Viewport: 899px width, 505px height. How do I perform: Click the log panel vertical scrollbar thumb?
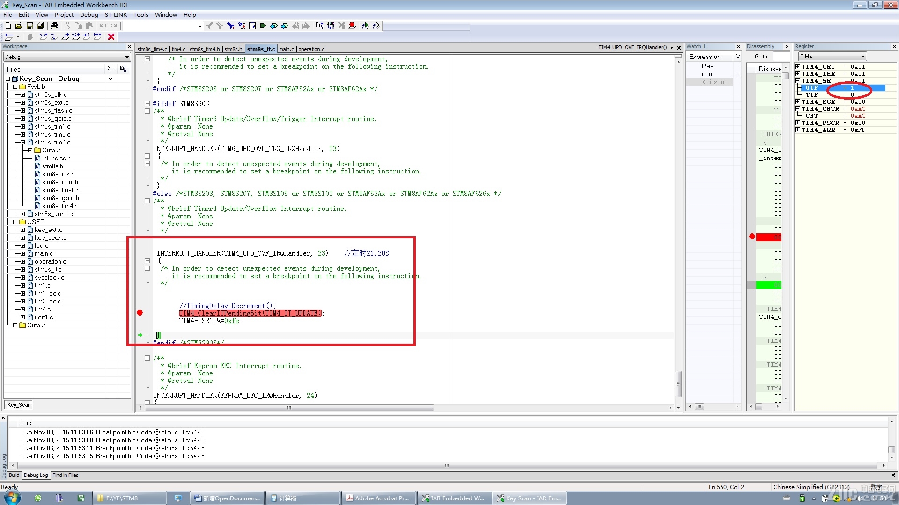[892, 450]
